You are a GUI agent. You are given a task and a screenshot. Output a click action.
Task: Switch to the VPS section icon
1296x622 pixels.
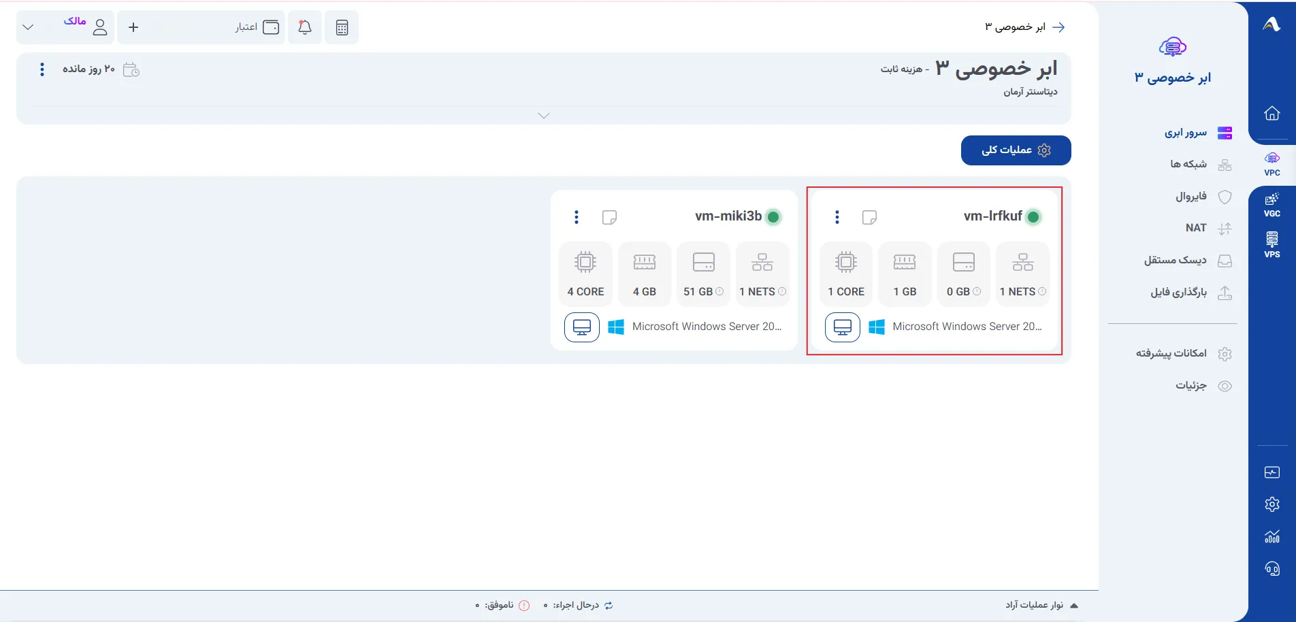[x=1272, y=245]
